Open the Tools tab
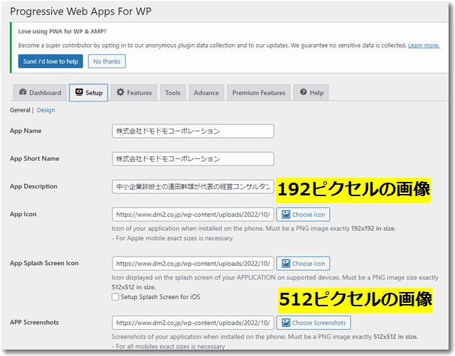The width and height of the screenshot is (455, 356). pyautogui.click(x=173, y=92)
